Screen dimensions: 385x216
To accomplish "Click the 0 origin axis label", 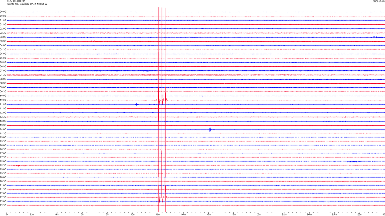I will coord(7,214).
